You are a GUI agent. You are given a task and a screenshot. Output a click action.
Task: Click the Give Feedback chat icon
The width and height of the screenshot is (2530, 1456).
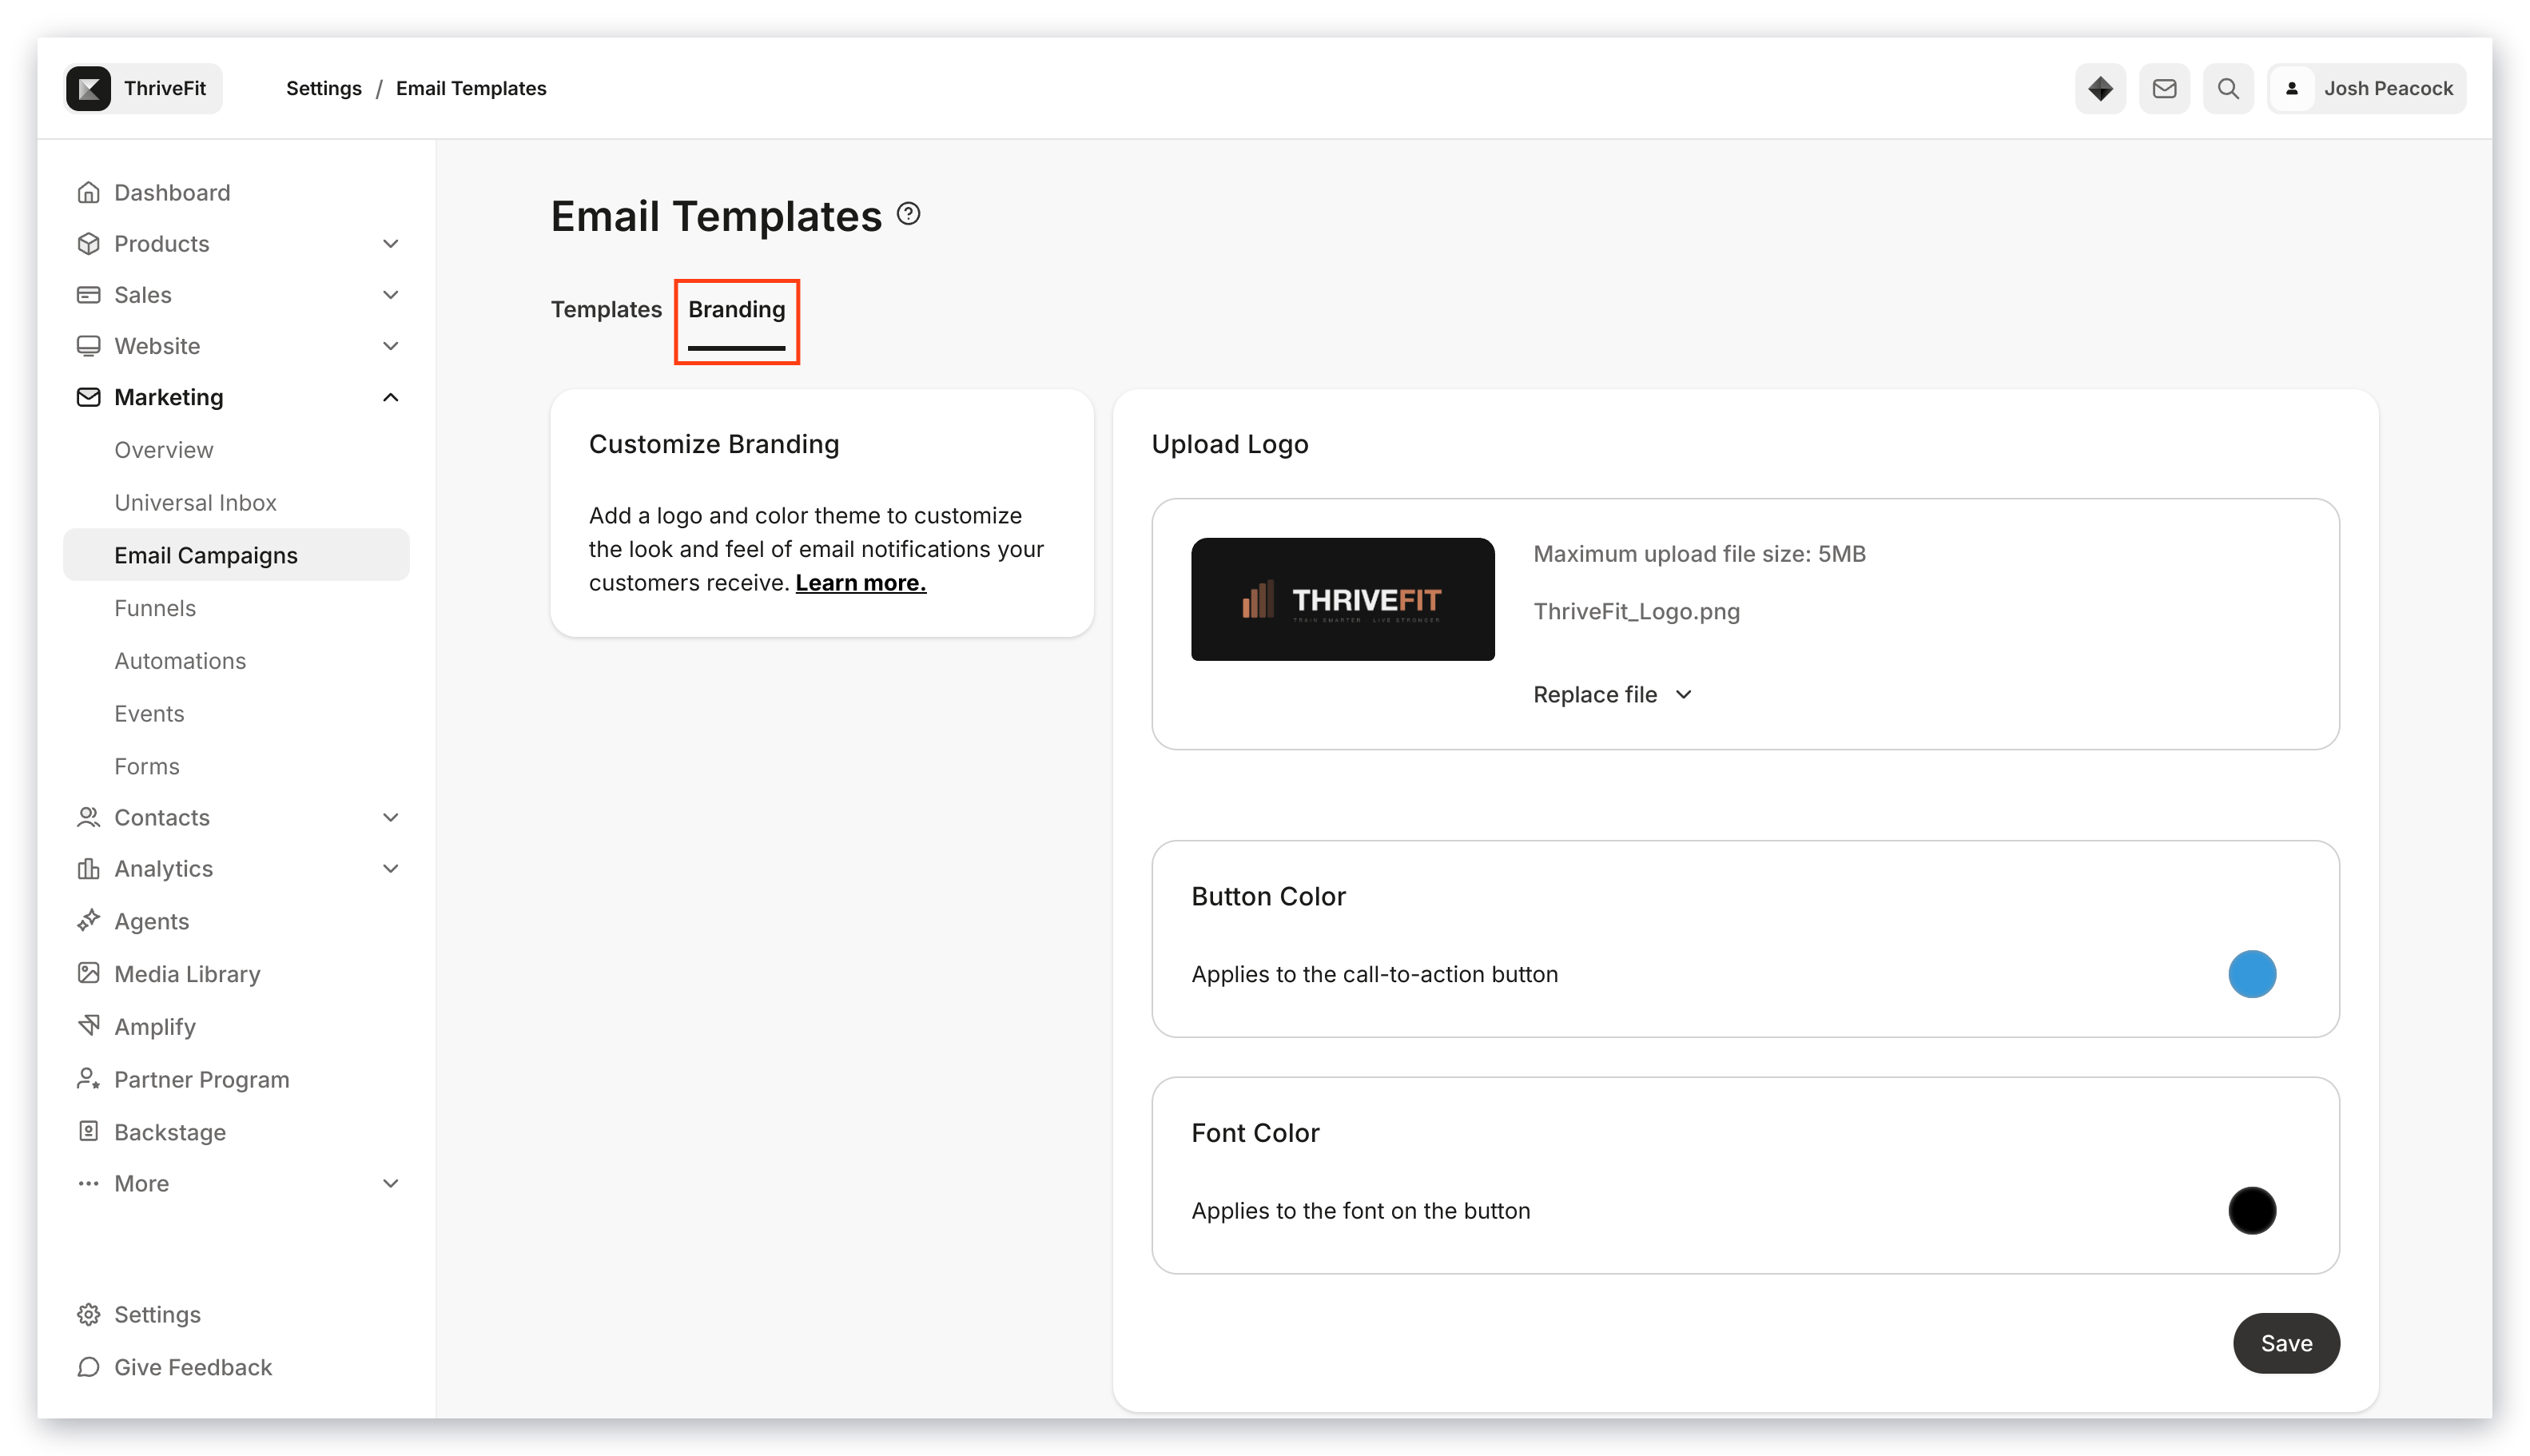pyautogui.click(x=88, y=1367)
